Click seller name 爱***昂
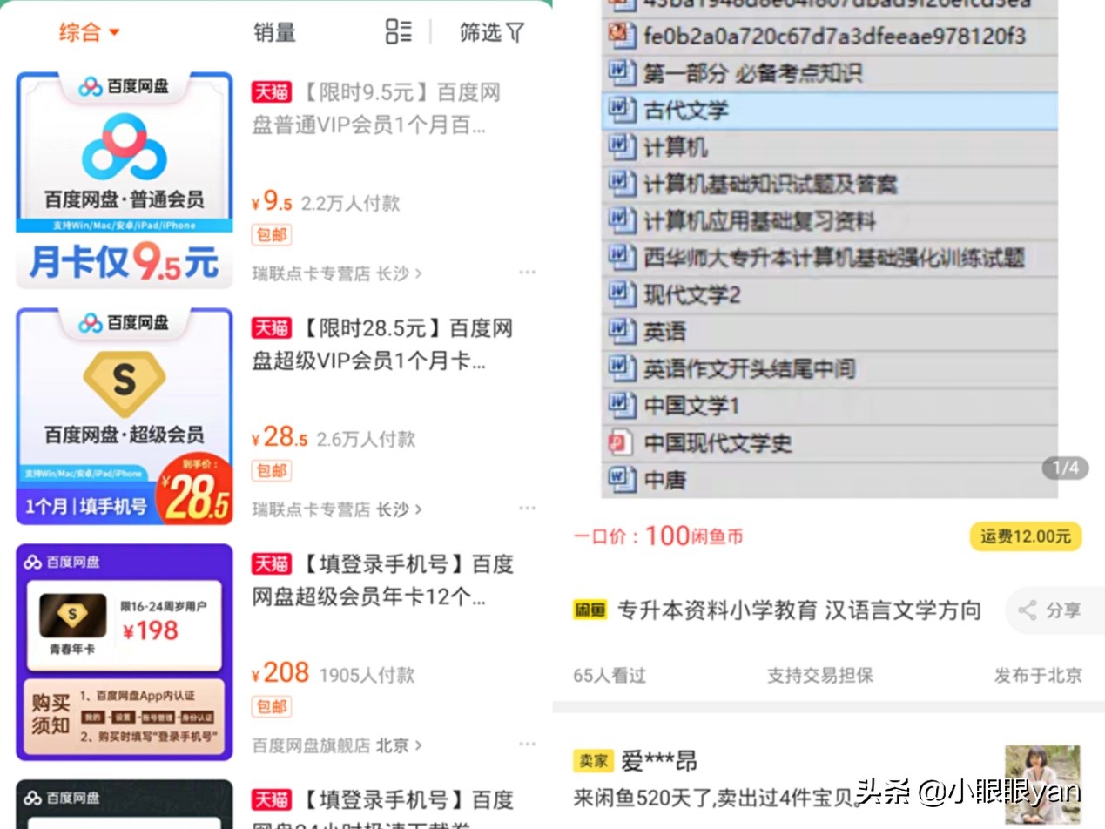This screenshot has height=829, width=1105. pos(658,760)
